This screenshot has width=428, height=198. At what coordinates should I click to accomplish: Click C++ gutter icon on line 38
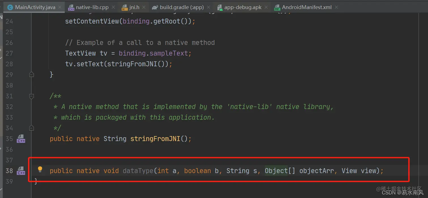coord(21,171)
